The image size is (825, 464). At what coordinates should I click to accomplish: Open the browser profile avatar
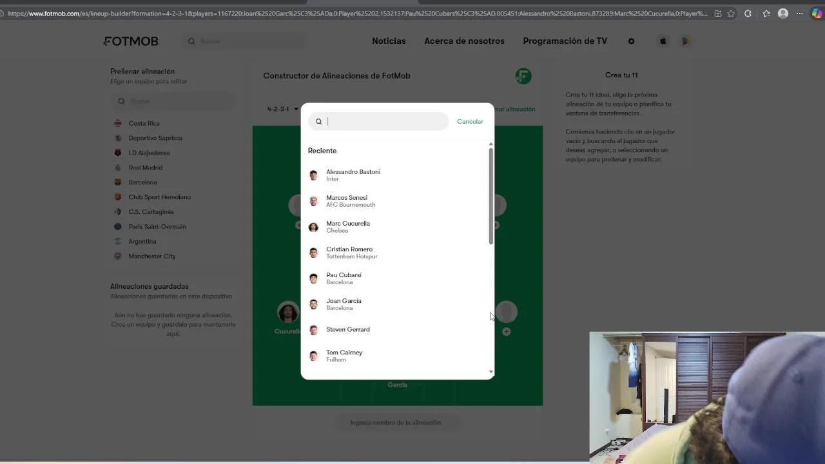(783, 14)
